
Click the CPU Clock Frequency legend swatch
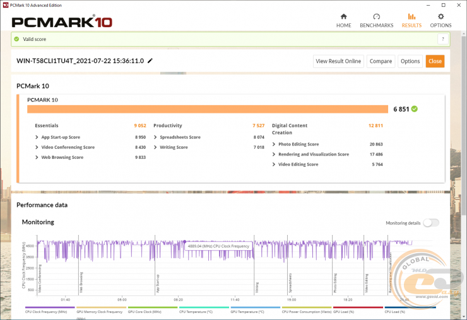[x=50, y=307]
